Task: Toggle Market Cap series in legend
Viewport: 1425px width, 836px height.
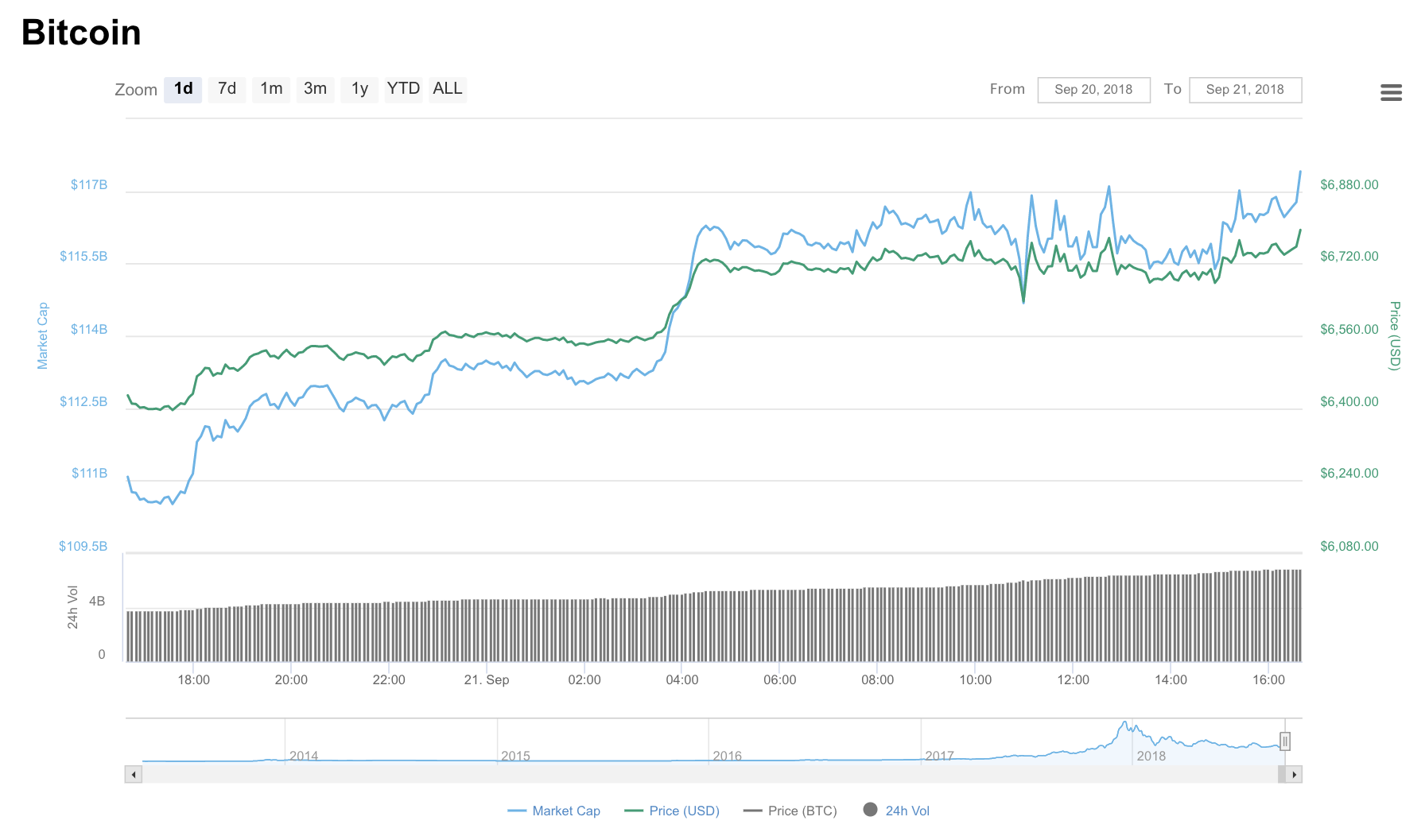Action: pyautogui.click(x=554, y=811)
